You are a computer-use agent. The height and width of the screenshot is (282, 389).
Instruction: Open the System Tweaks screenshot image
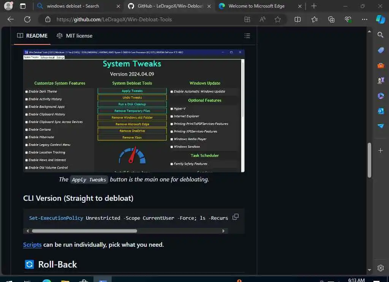point(134,111)
